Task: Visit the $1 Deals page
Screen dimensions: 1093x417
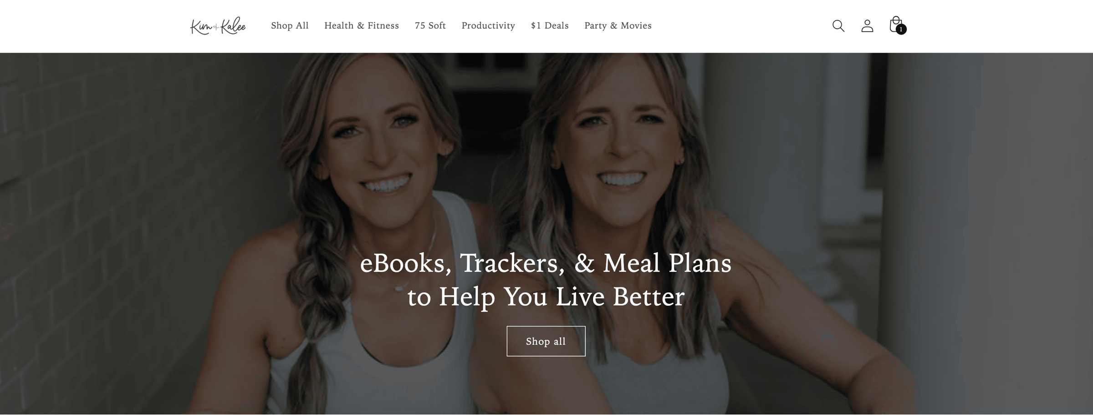Action: 550,25
